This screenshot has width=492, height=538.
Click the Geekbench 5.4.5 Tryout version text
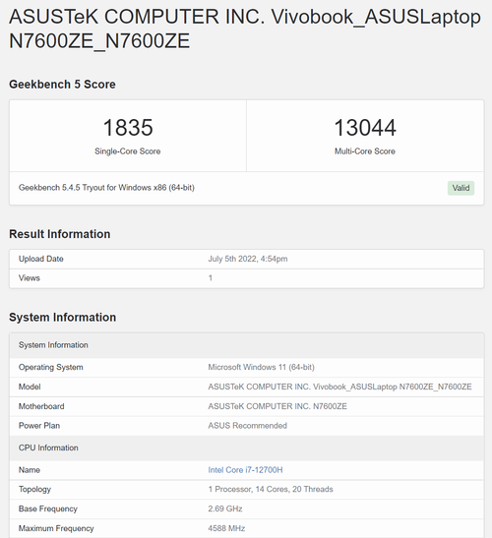click(106, 188)
